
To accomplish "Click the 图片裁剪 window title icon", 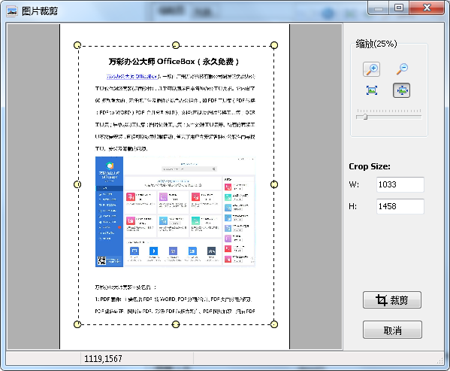I will click(12, 11).
